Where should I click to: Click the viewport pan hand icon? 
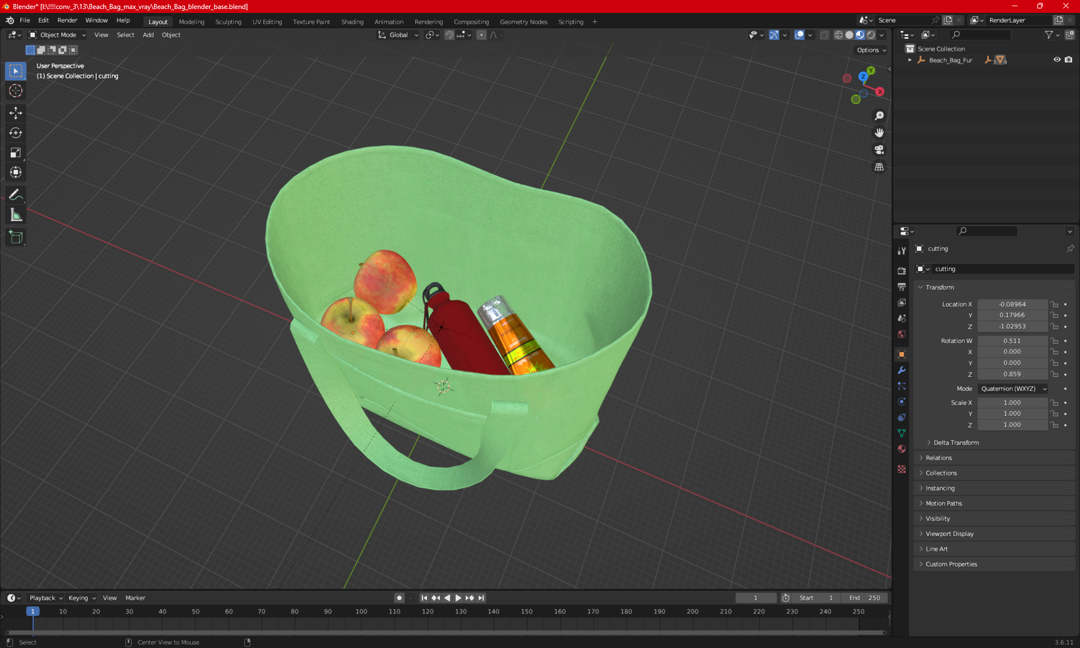(879, 133)
